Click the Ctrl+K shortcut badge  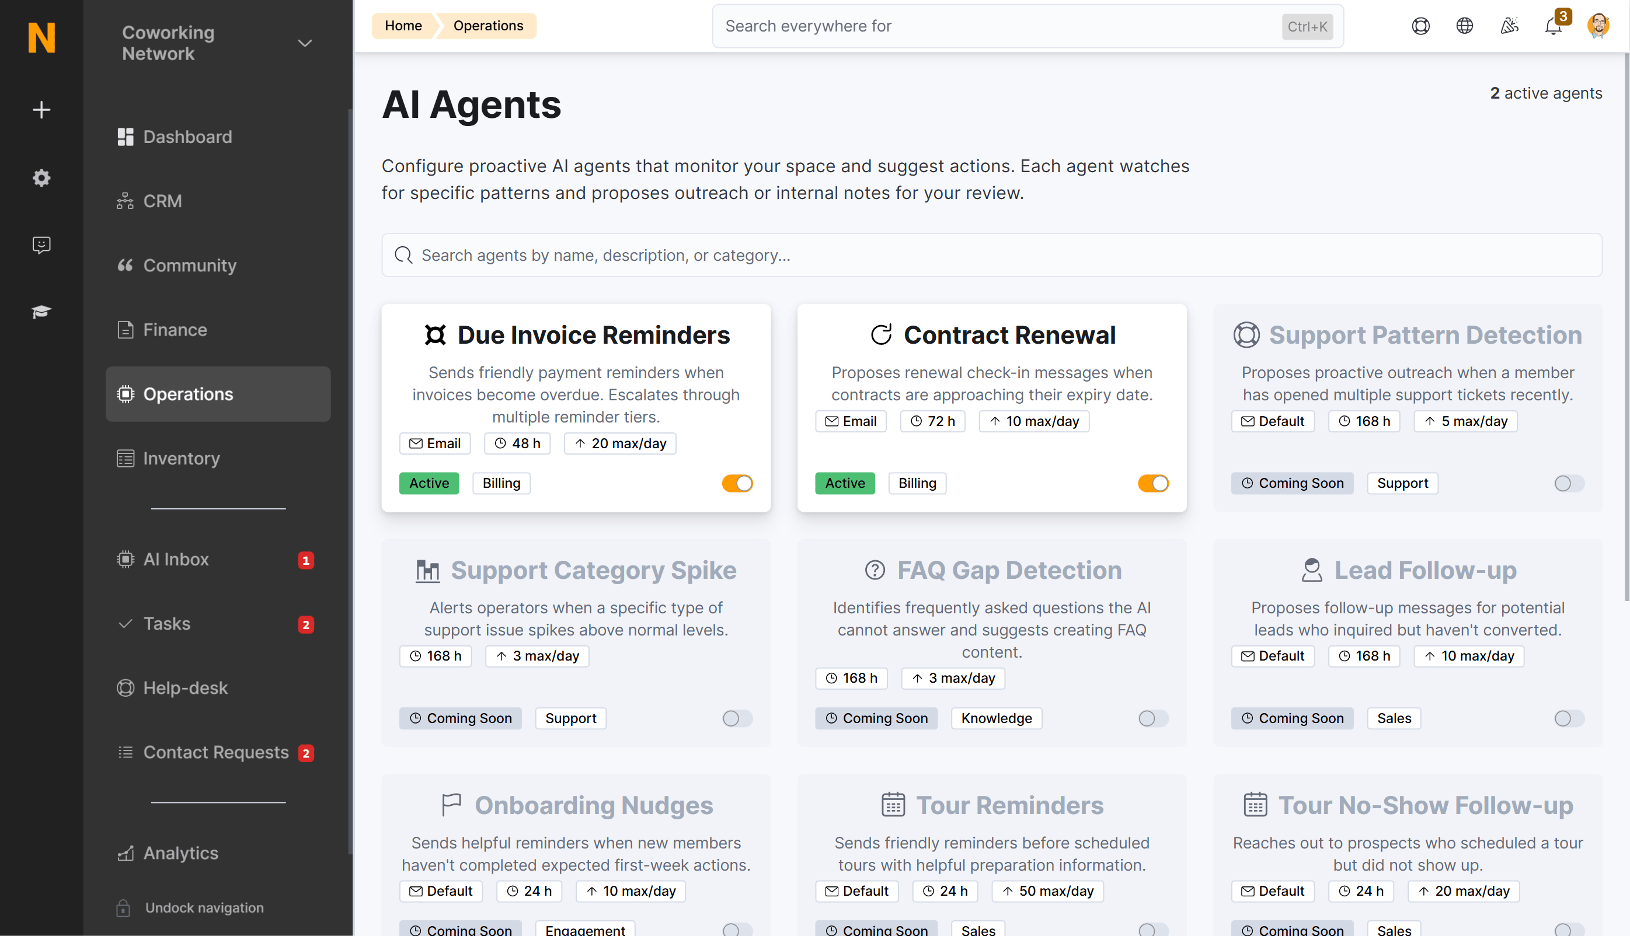click(x=1307, y=26)
